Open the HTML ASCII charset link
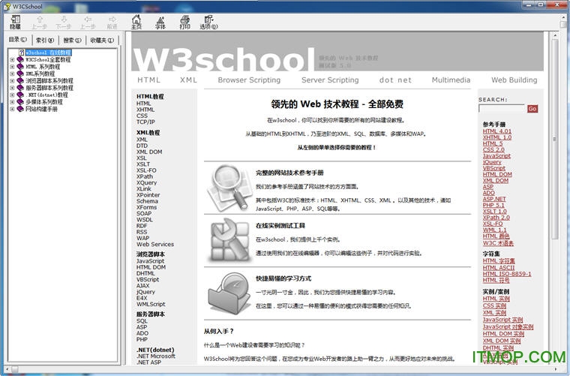The height and width of the screenshot is (376, 570). [x=499, y=268]
